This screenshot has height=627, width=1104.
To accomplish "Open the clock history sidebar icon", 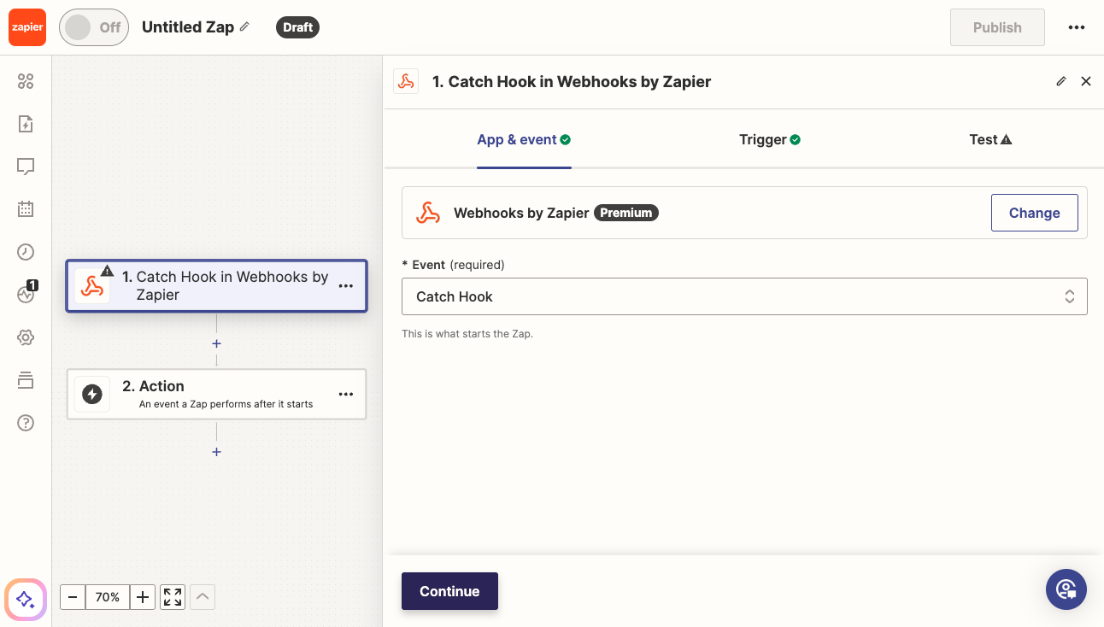I will 26,251.
